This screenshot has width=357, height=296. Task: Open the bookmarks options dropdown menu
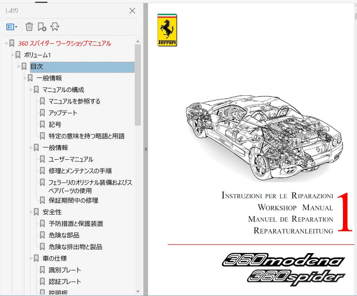tap(12, 27)
